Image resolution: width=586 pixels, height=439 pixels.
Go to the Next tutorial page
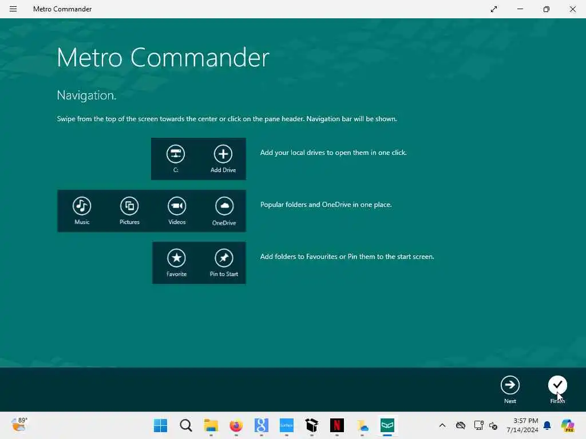[510, 385]
